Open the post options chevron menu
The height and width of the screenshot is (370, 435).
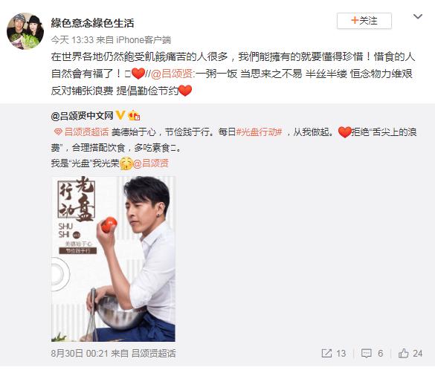point(417,17)
